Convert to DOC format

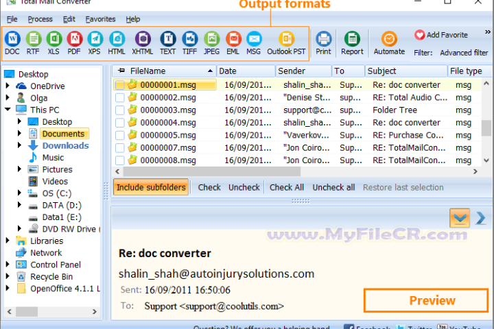(x=12, y=43)
